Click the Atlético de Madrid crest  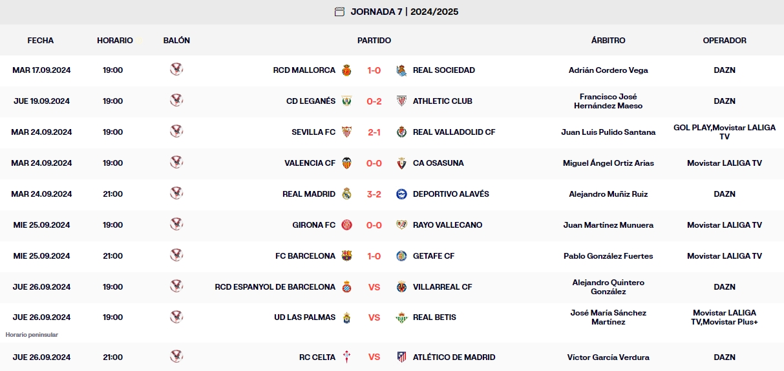coord(401,357)
